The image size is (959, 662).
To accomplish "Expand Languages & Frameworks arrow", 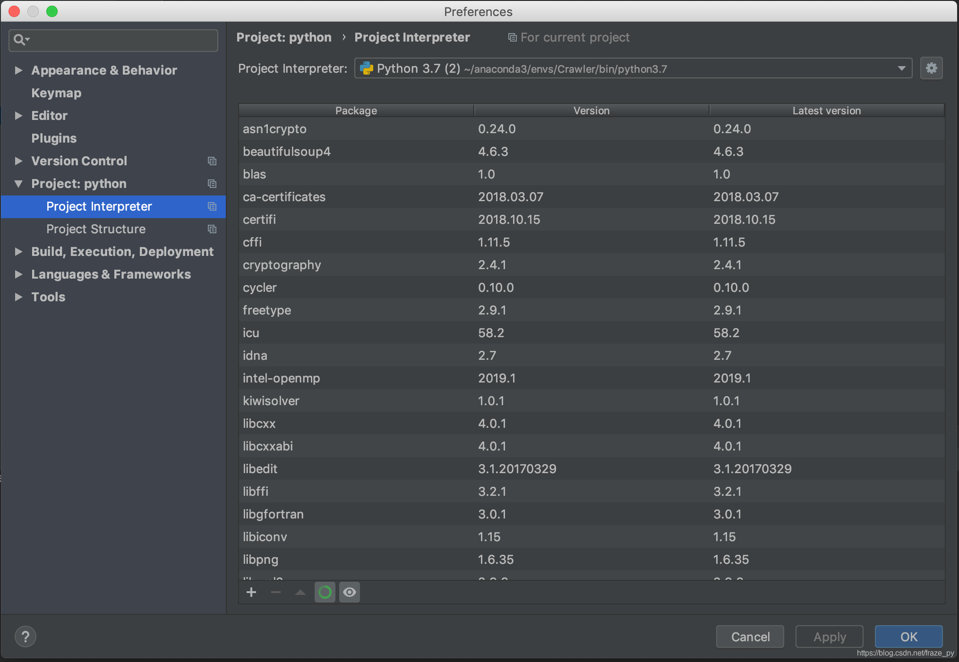I will tap(18, 274).
